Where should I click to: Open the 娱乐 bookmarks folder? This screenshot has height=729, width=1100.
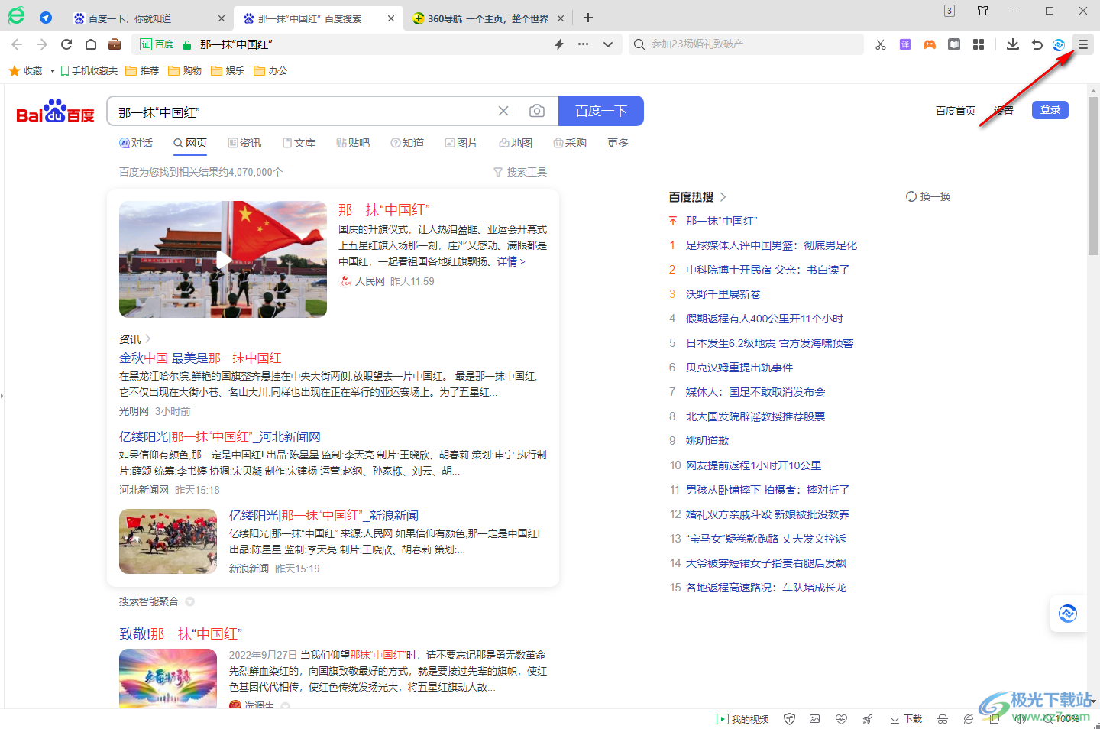tap(228, 71)
